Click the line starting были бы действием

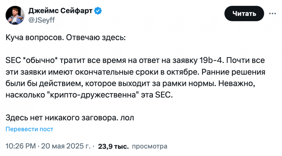coord(130,83)
